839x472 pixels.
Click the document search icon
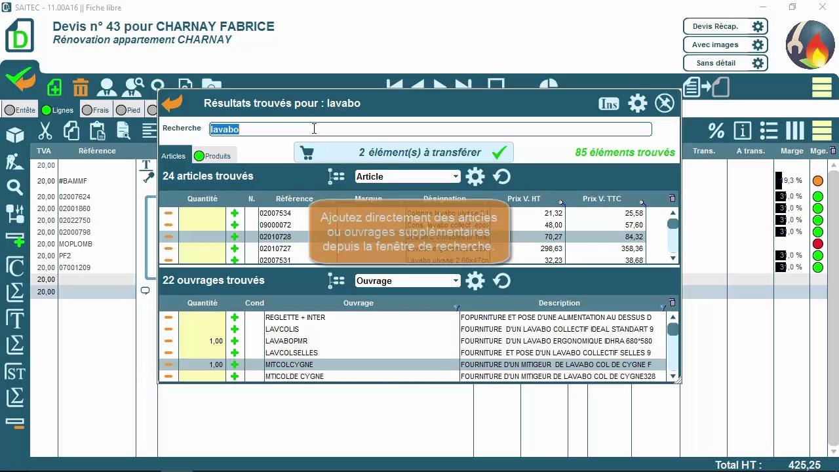[x=123, y=131]
